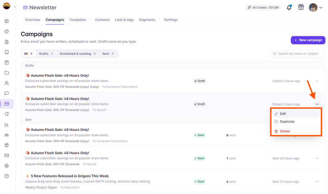Image resolution: width=328 pixels, height=194 pixels.
Task: Open the translation 'ab' icon in sidebar
Action: (7, 135)
